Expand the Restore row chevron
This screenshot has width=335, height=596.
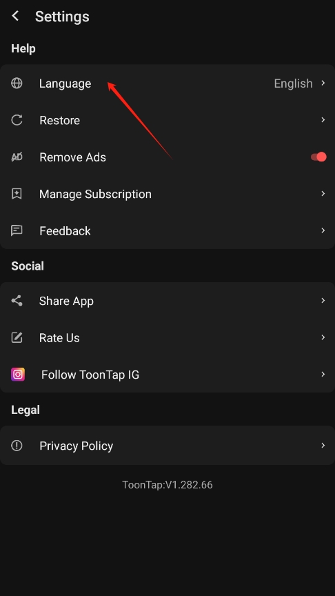[323, 120]
